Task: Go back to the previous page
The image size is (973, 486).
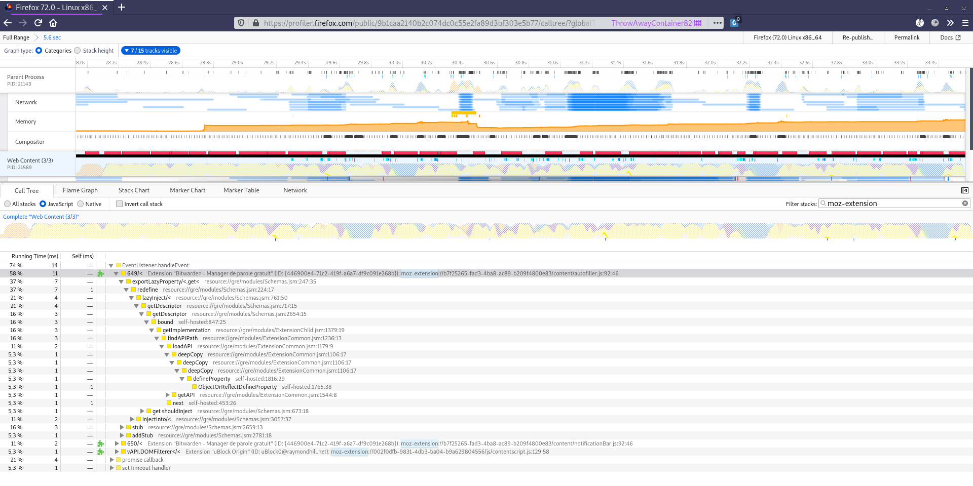Action: (8, 23)
